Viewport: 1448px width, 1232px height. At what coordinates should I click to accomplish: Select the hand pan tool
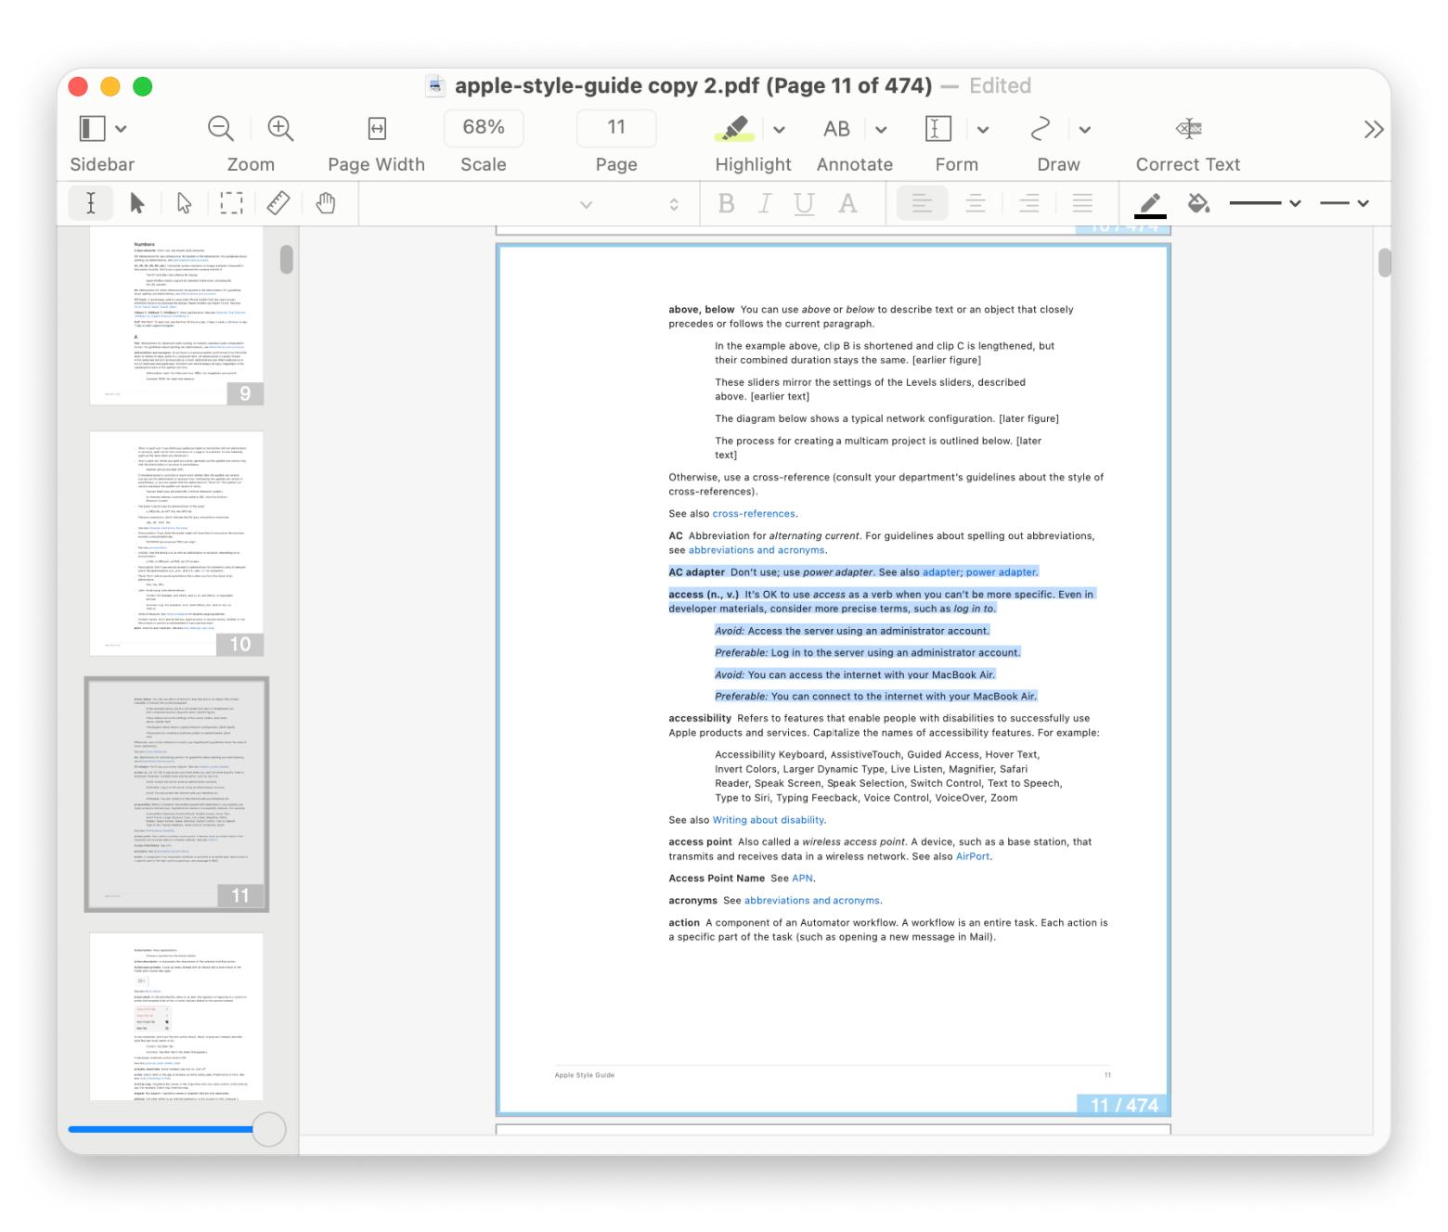(325, 203)
